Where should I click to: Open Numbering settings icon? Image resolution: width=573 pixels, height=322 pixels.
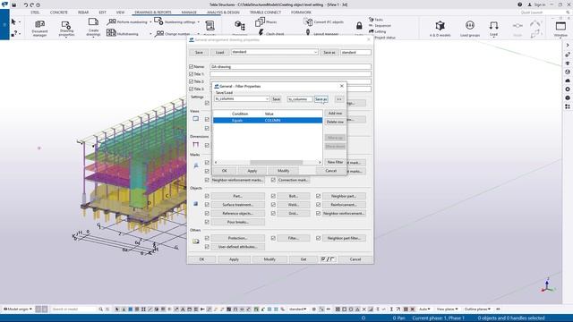click(x=158, y=21)
